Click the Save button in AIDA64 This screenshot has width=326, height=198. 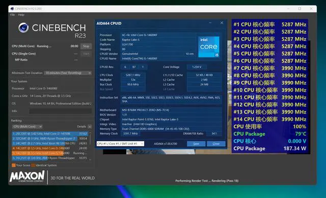(196, 144)
